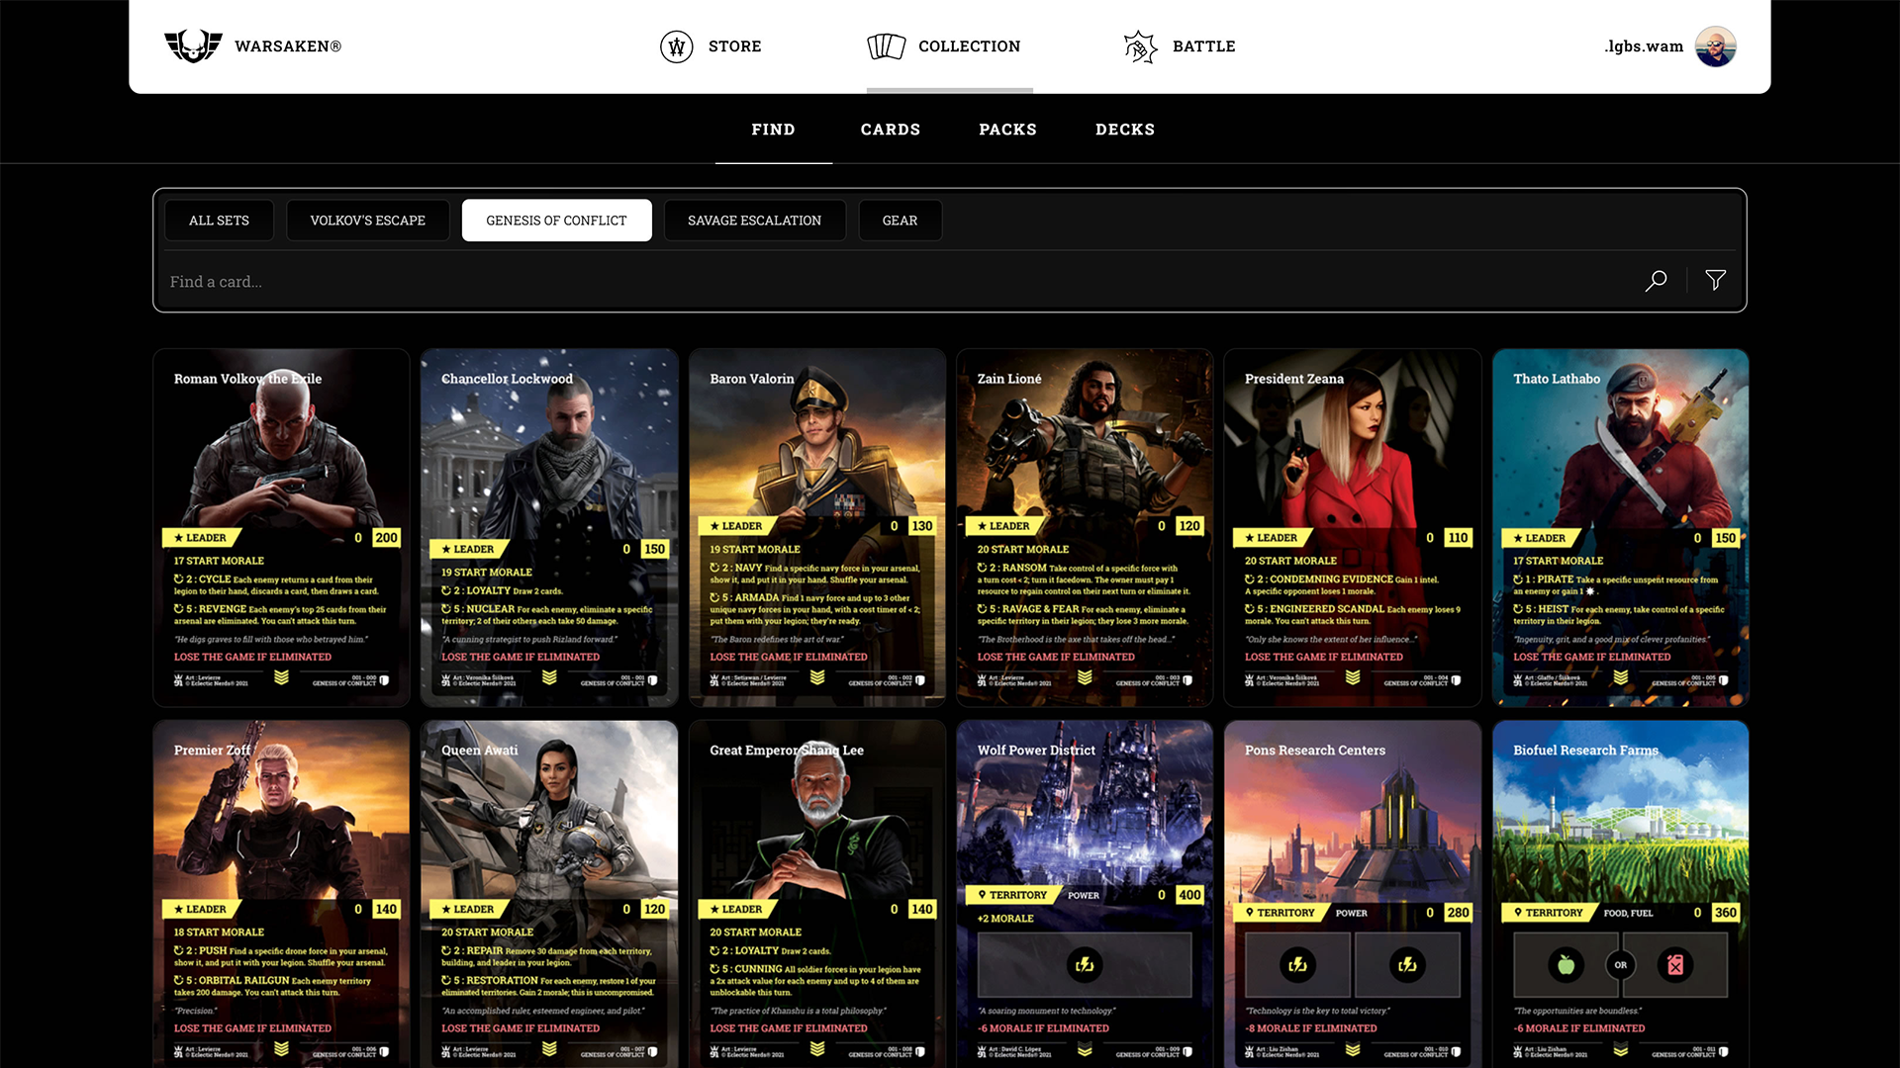This screenshot has width=1900, height=1068.
Task: Click the lgbs.wam profile avatar
Action: (x=1715, y=46)
